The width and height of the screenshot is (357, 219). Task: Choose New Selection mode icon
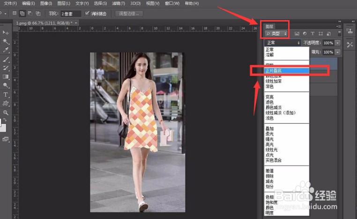15,13
